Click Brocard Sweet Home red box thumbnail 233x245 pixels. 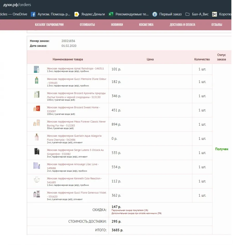pos(37,108)
